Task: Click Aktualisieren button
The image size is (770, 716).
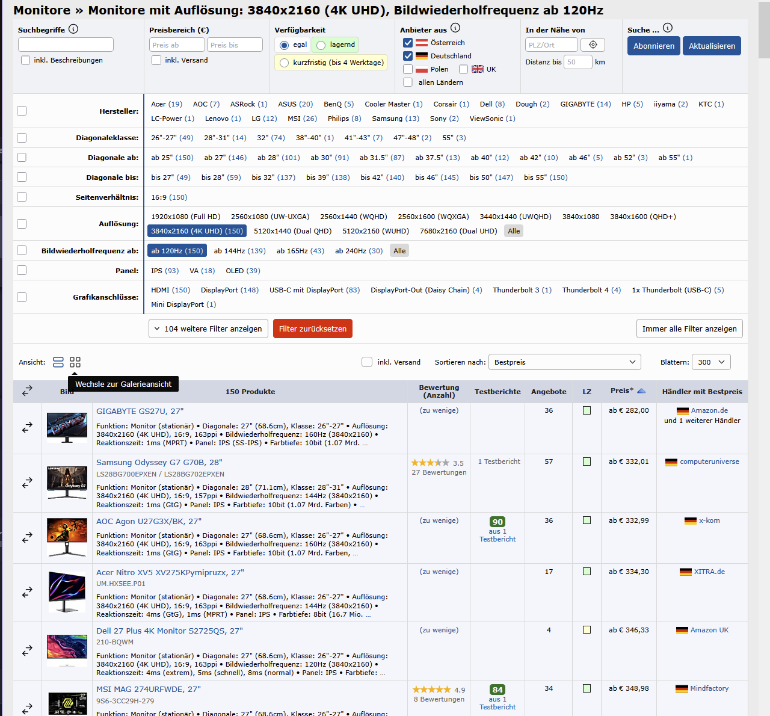Action: tap(712, 46)
